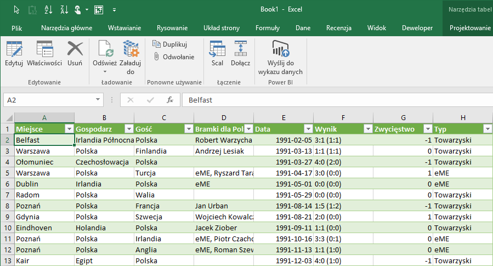Open filter dropdown for Wynik column
Screen dimensions: 493x266
pyautogui.click(x=367, y=129)
